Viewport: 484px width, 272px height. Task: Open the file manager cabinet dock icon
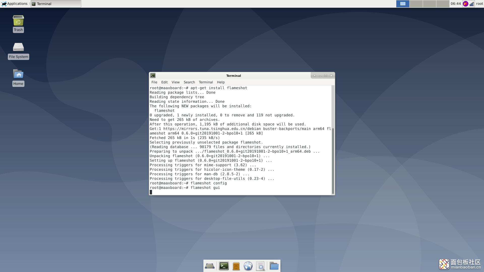coord(236,266)
